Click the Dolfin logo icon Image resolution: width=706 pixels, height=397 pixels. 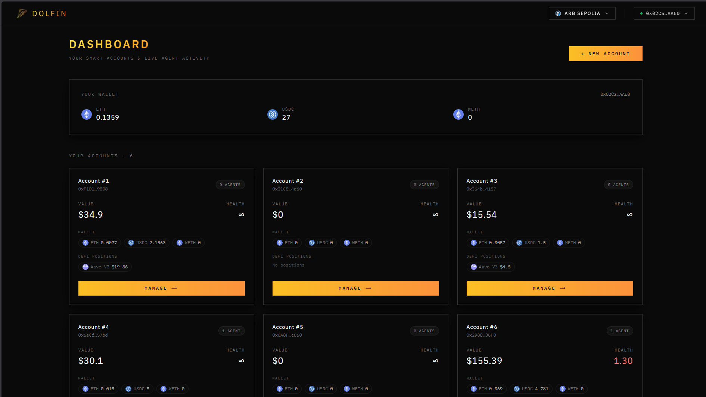click(22, 13)
